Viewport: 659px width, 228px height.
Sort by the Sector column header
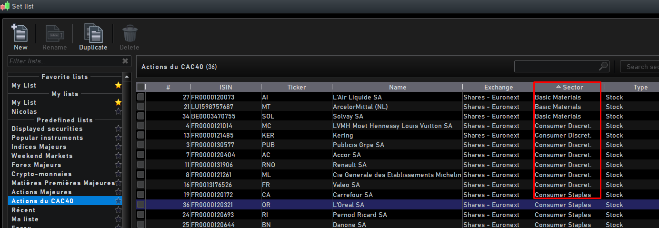[569, 87]
